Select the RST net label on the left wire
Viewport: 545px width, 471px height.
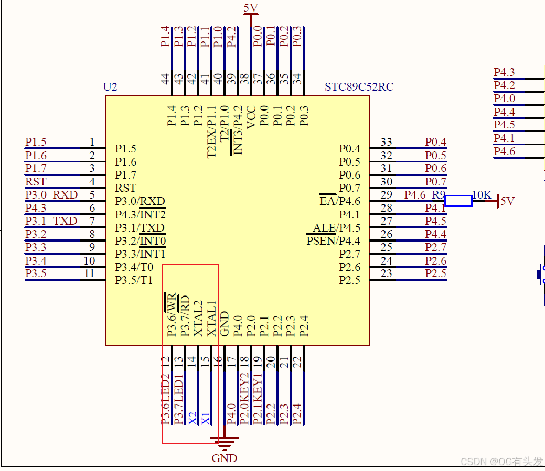tap(36, 181)
